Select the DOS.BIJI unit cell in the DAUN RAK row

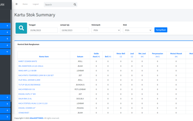pyautogui.click(x=80, y=99)
